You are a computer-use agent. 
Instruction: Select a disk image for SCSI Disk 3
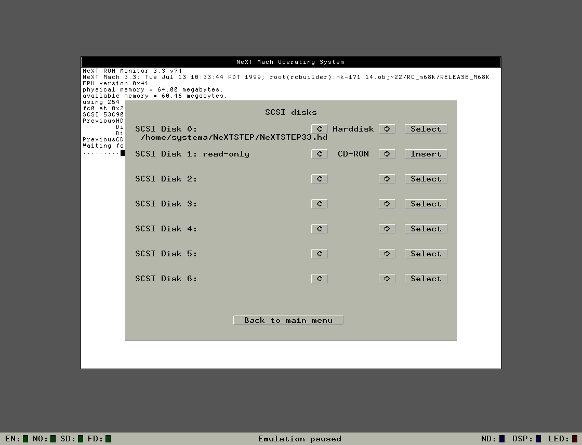point(426,203)
